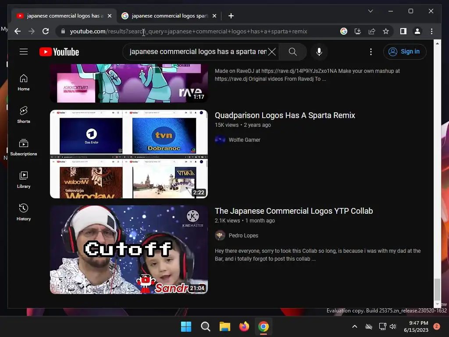Viewport: 449px width, 337px height.
Task: Click the scrollbar down arrow
Action: coord(437,304)
